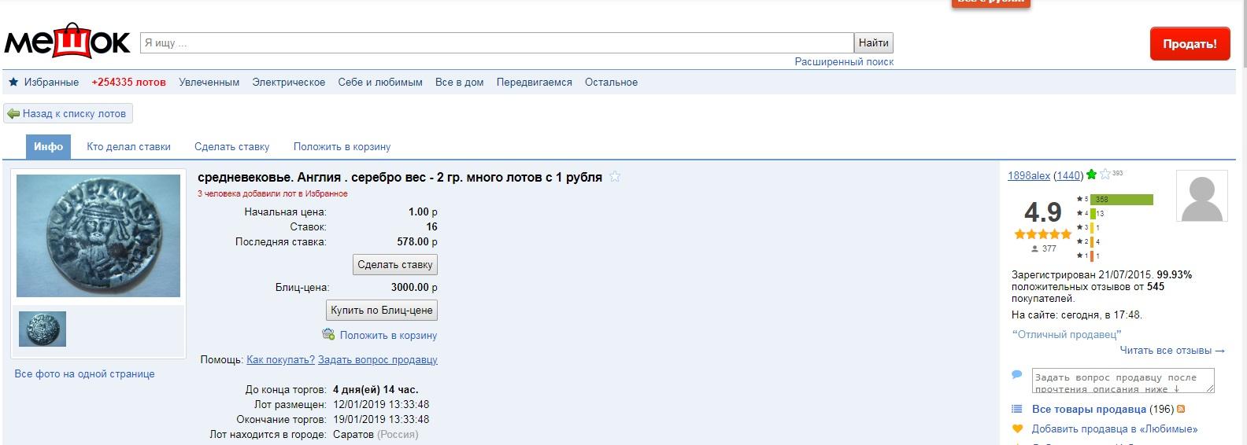
Task: Switch to the Кто делал ставки tab
Action: 128,146
